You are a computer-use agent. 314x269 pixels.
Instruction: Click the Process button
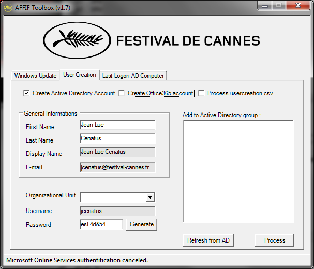click(x=275, y=240)
